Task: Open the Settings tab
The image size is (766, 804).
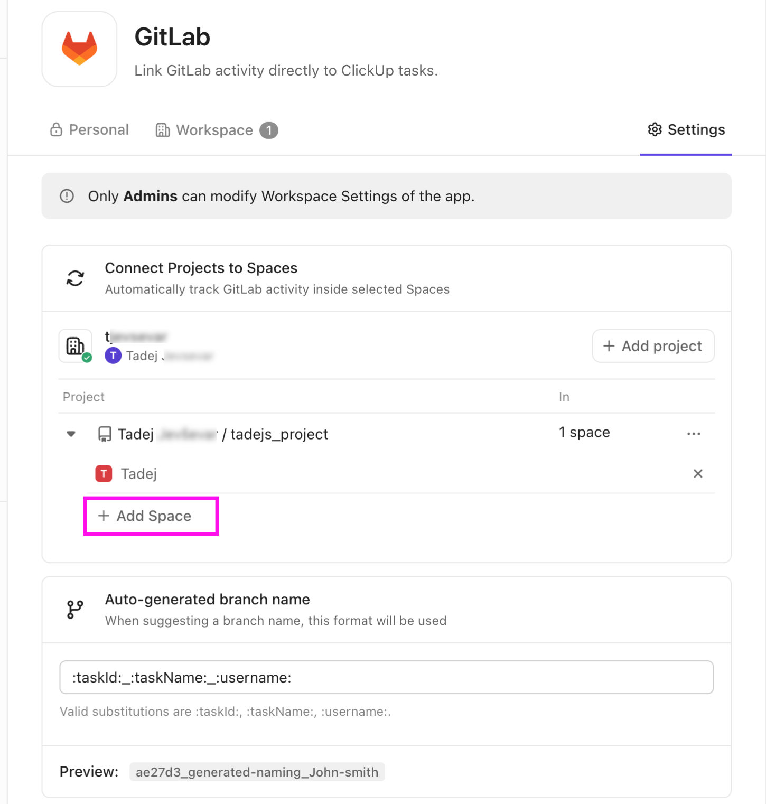Action: (685, 129)
